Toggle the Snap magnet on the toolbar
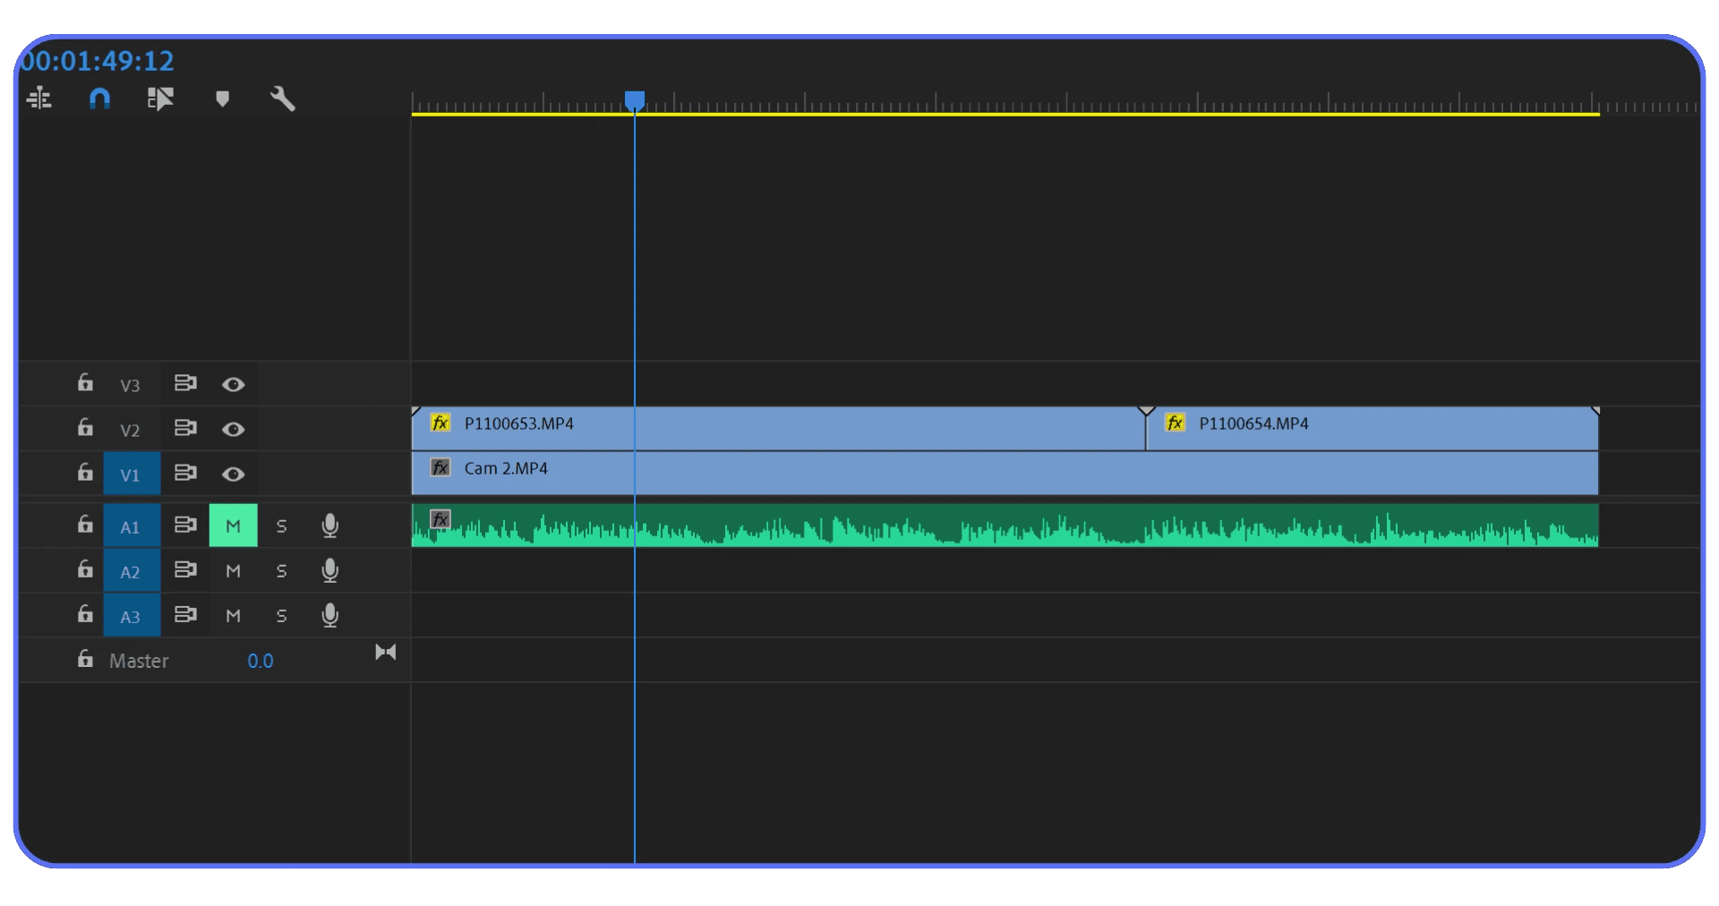Image resolution: width=1719 pixels, height=906 pixels. (x=99, y=98)
